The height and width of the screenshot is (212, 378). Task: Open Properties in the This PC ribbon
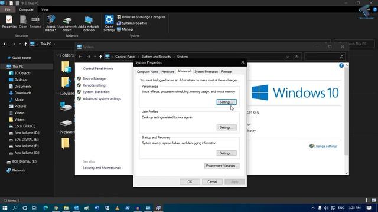click(9, 22)
